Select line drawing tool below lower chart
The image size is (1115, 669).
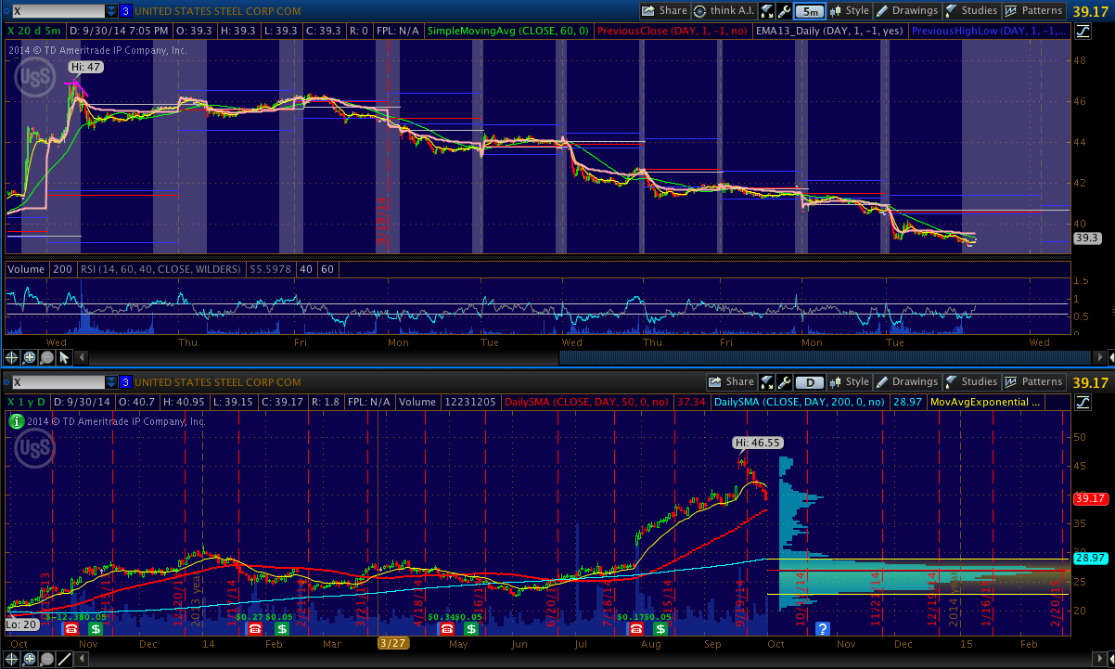[64, 659]
